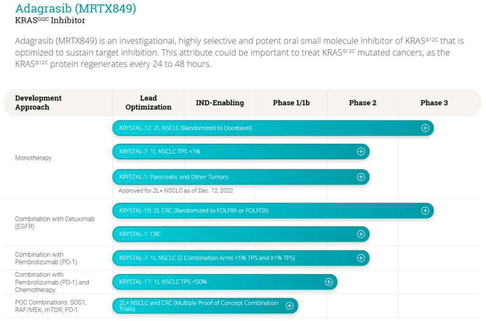
Task: Click the Development Approach header
Action: coord(38,102)
